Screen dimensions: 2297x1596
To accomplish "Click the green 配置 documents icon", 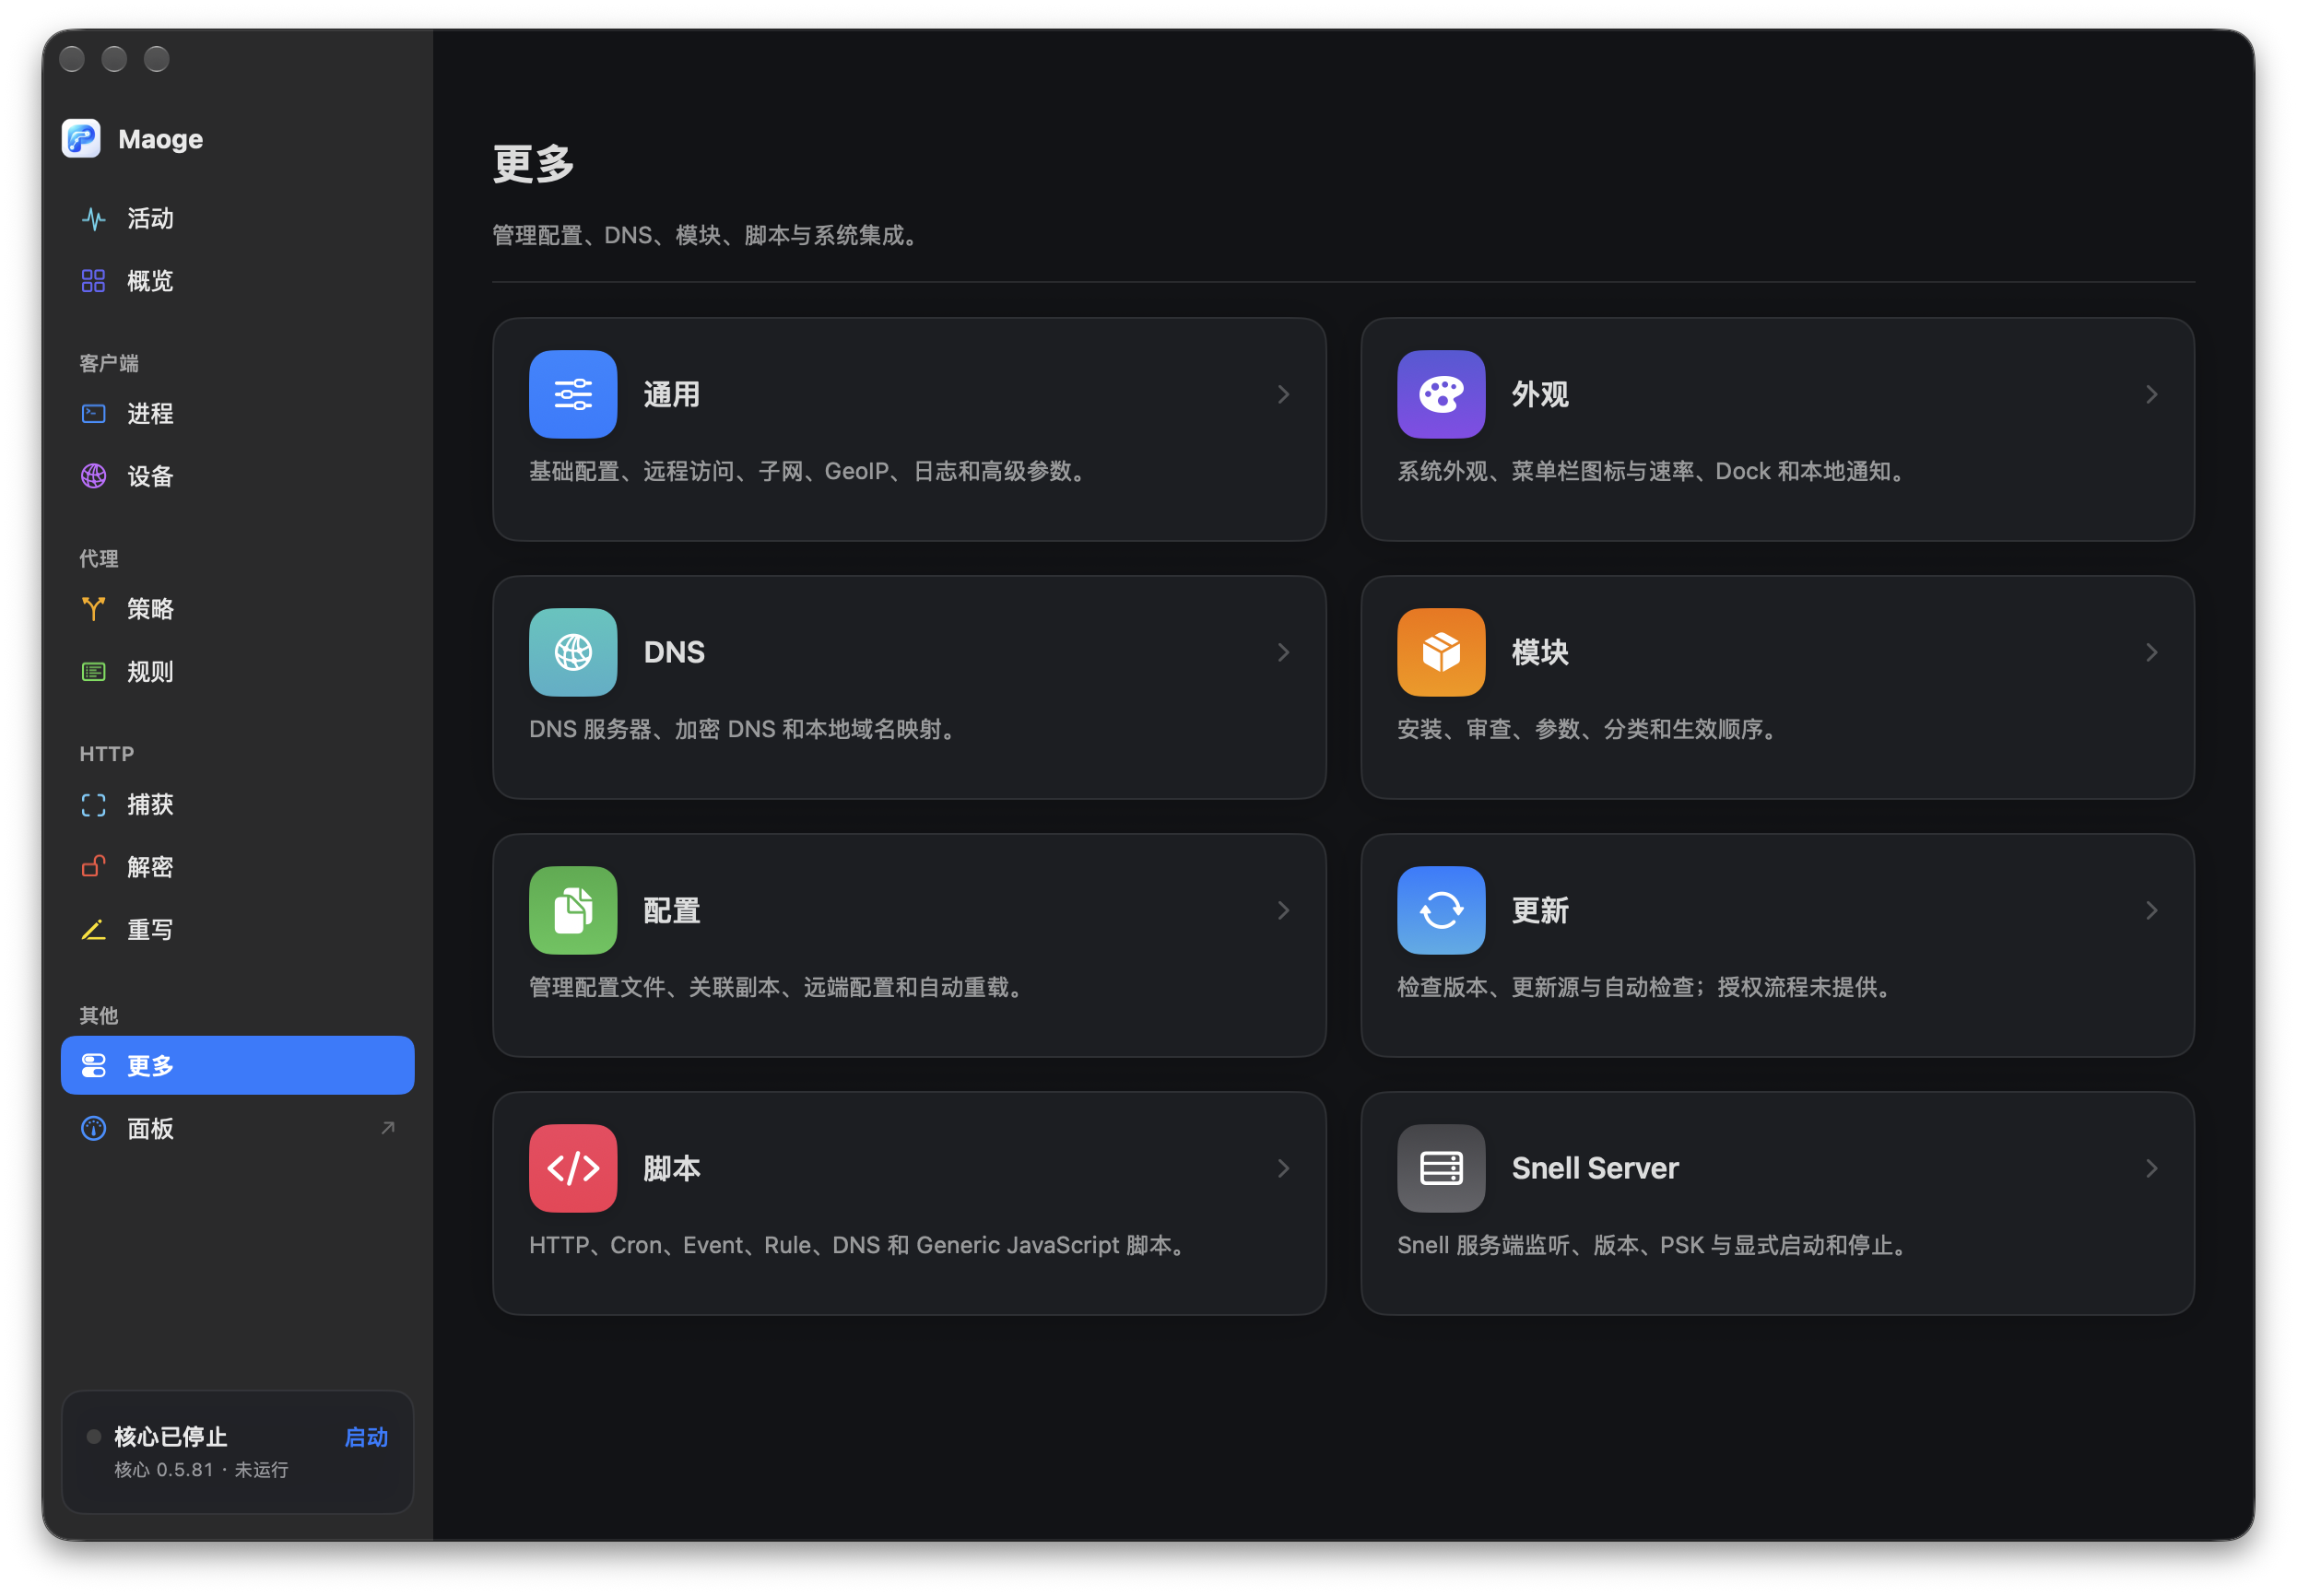I will coord(573,910).
